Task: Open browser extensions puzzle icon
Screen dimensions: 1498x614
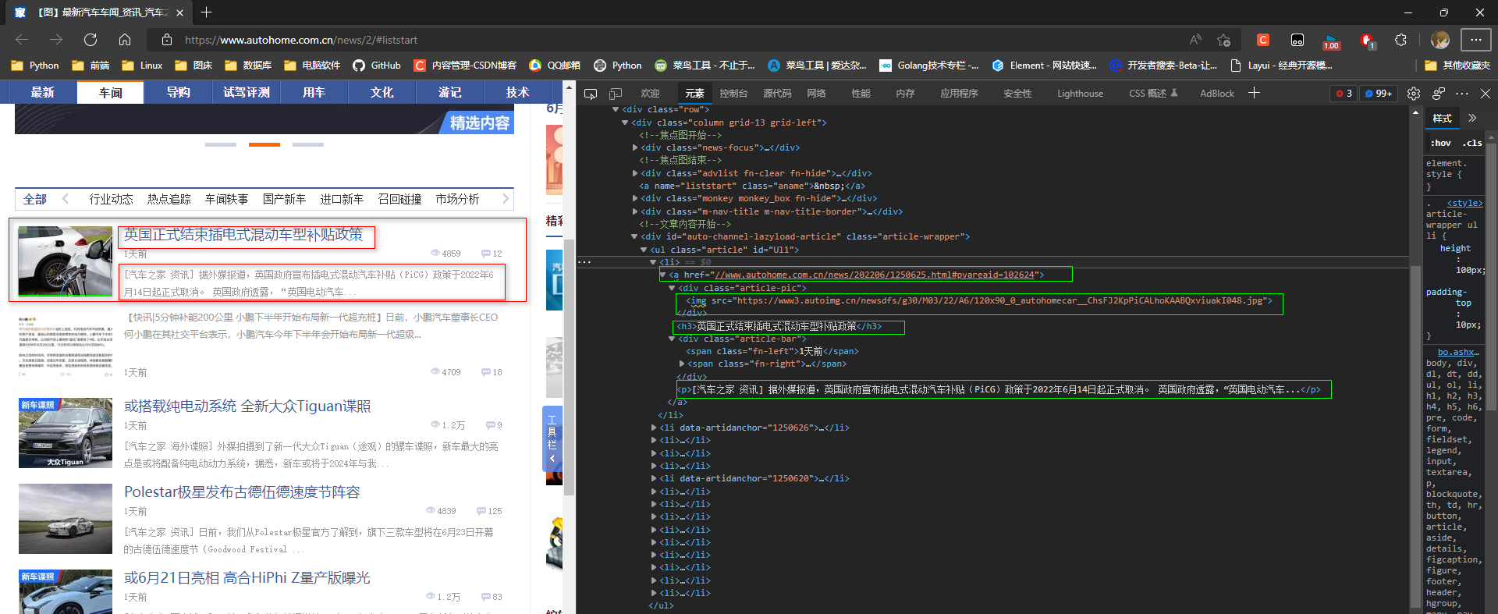Action: click(x=1400, y=40)
